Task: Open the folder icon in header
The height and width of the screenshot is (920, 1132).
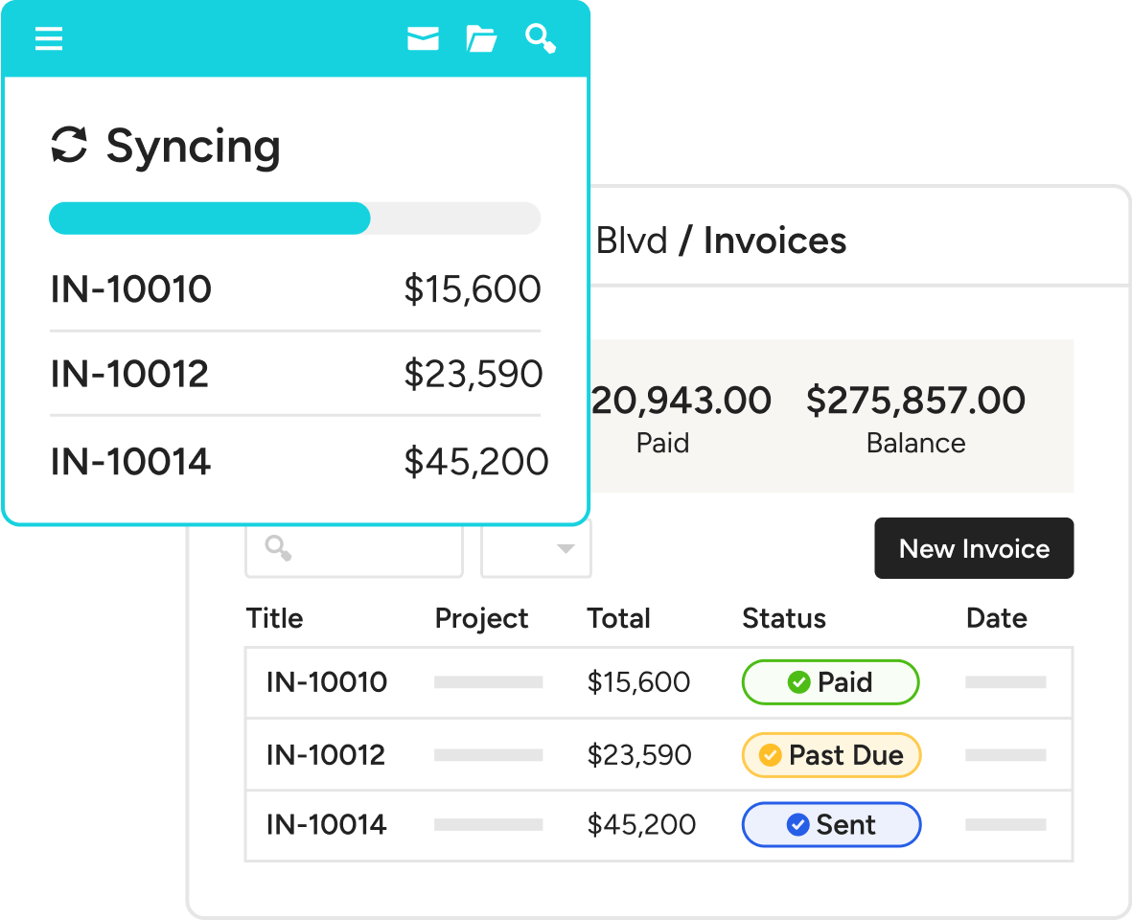Action: point(481,38)
